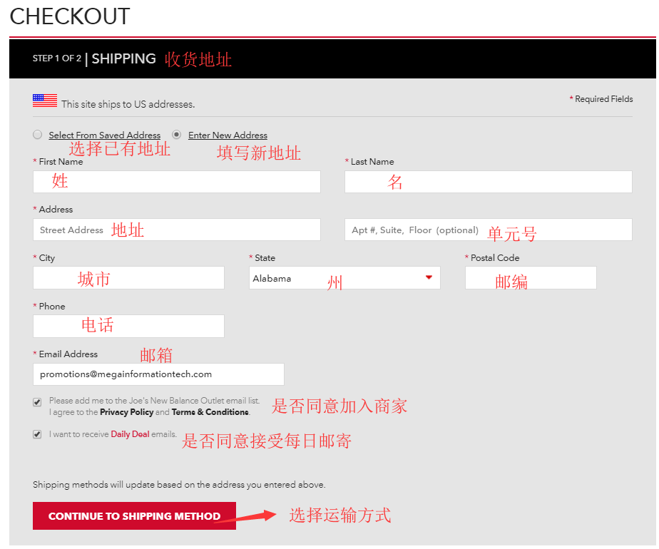The image size is (659, 549).
Task: Click the red arrow of State dropdown
Action: [x=429, y=277]
